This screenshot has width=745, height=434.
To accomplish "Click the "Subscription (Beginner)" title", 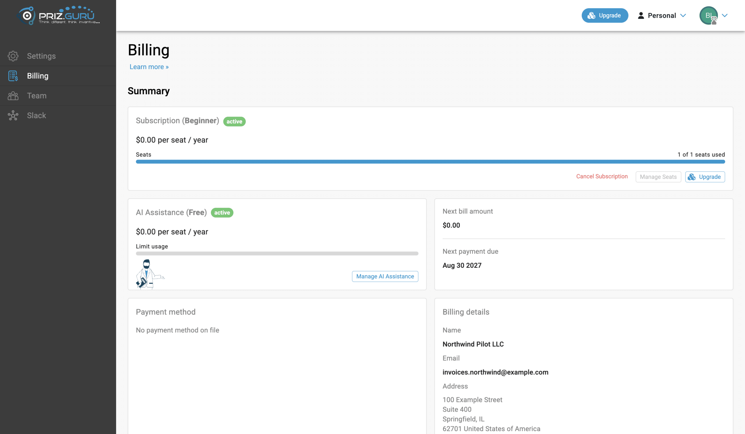I will (x=178, y=121).
